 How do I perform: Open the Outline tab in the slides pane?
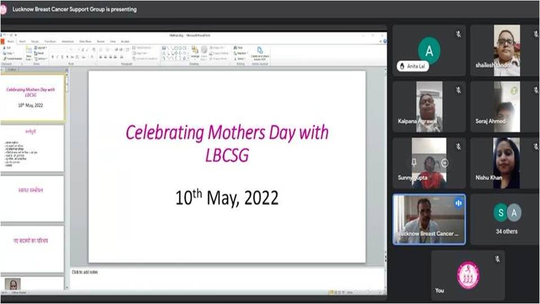[x=12, y=70]
